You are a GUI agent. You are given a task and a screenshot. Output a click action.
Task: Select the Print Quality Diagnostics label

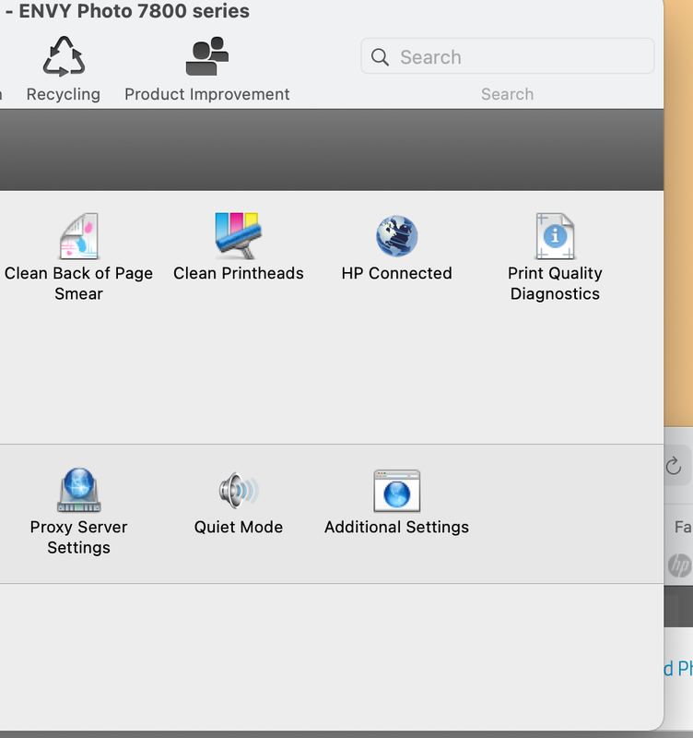pyautogui.click(x=555, y=283)
